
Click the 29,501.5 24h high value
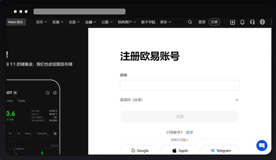pos(53,111)
